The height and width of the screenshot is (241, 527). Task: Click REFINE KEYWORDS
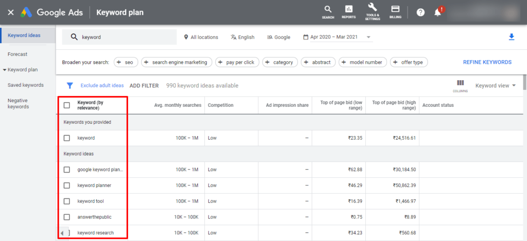(x=487, y=62)
